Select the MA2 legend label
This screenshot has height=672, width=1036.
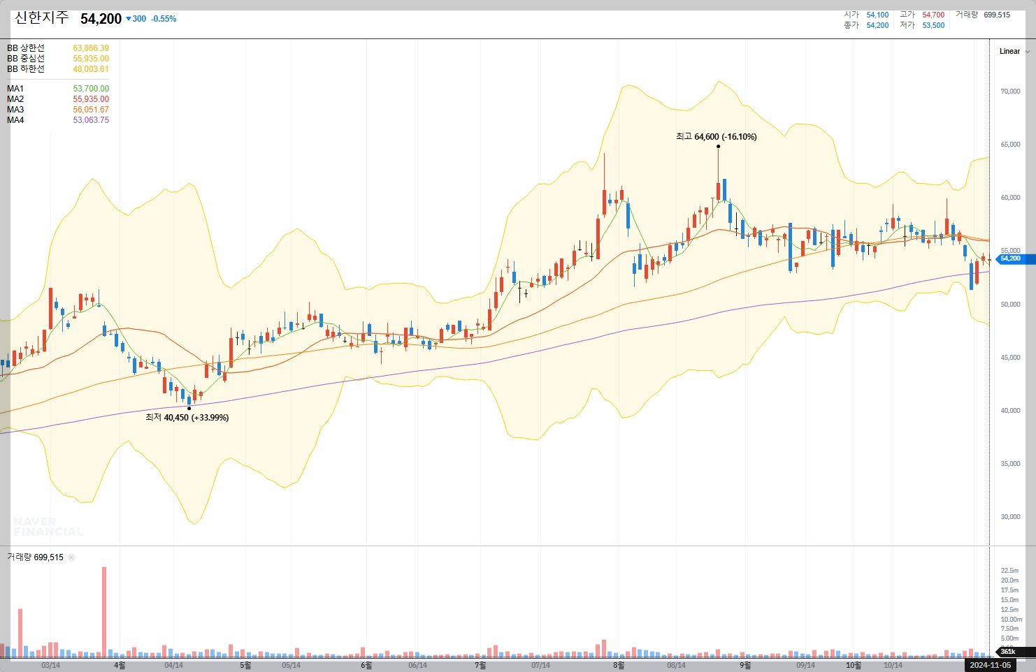tap(15, 99)
